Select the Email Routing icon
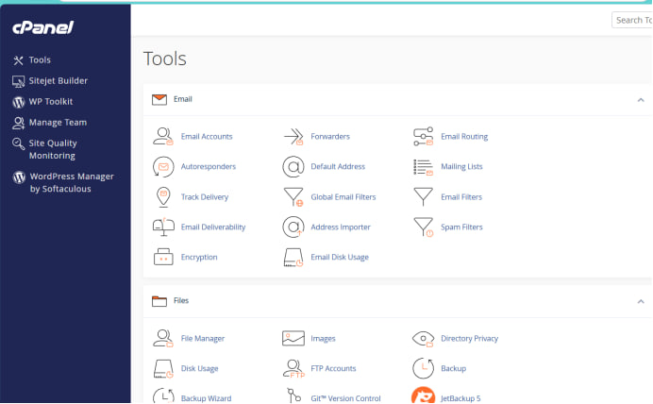The height and width of the screenshot is (404, 653). [423, 137]
